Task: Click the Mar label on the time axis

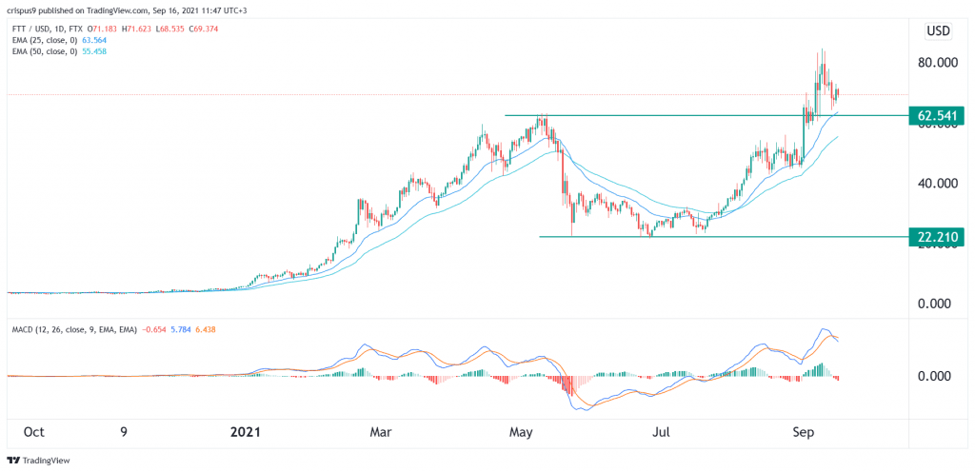Action: 380,432
